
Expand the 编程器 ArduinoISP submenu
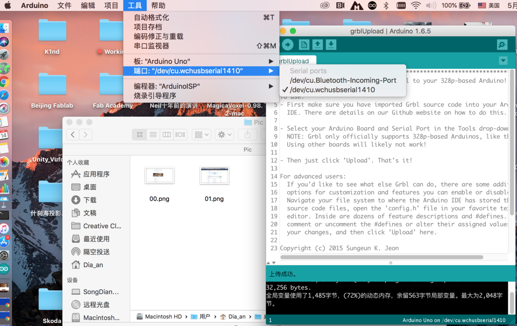pyautogui.click(x=201, y=86)
